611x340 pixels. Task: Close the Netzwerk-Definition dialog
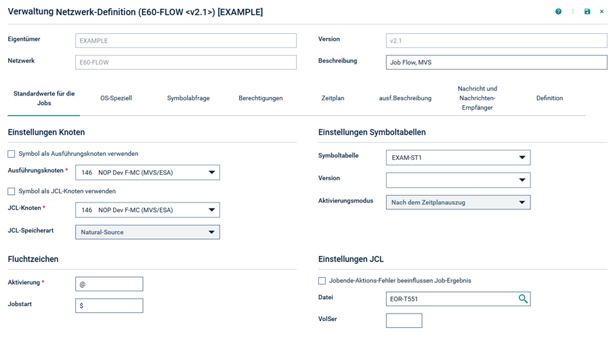tap(602, 12)
